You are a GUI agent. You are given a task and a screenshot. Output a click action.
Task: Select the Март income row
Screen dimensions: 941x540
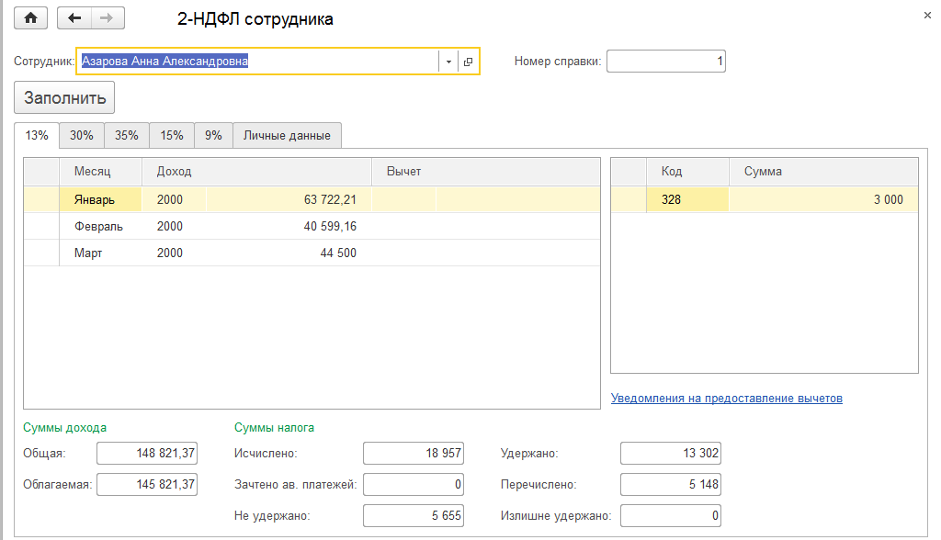[x=88, y=253]
